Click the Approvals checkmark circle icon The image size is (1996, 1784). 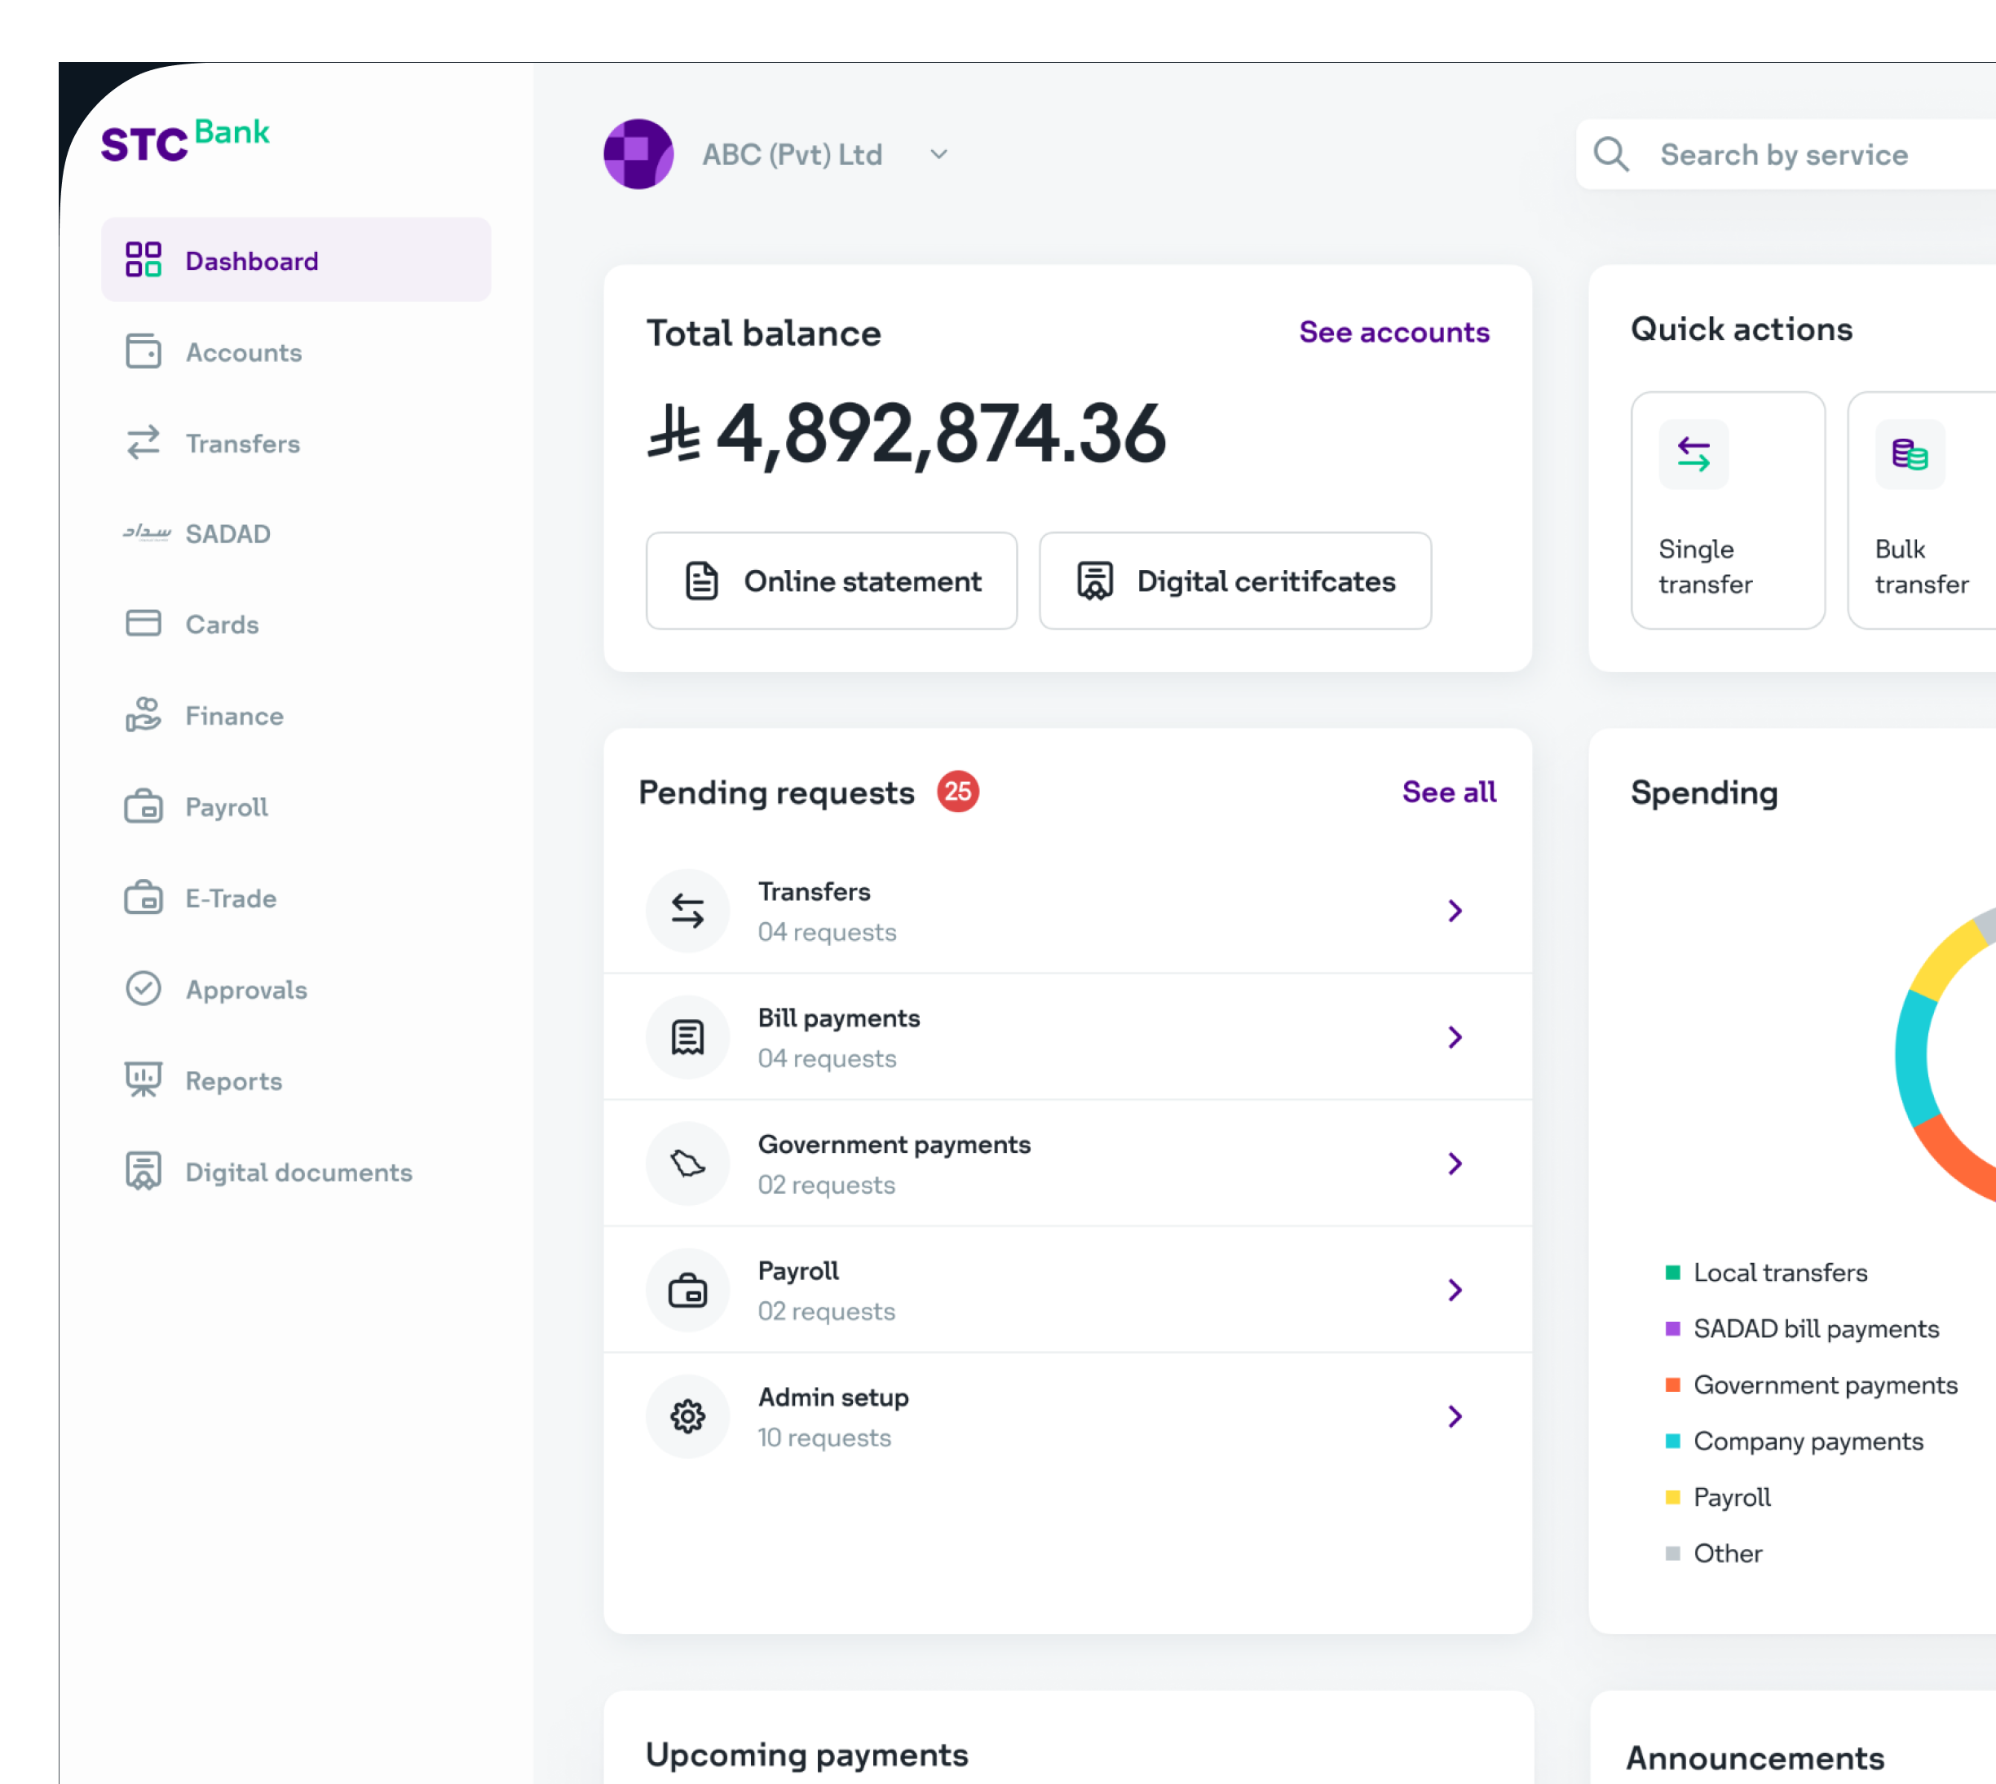144,988
